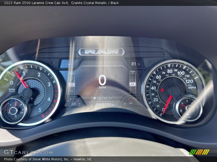Select the R gear indicator
This screenshot has width=217, height=162.
pyautogui.click(x=100, y=98)
